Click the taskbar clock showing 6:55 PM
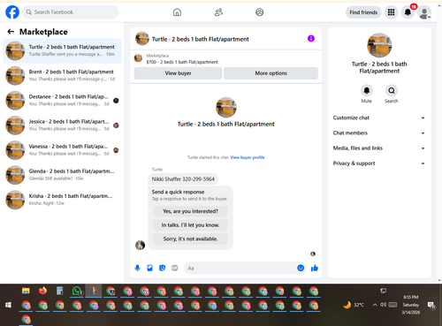 click(x=411, y=305)
